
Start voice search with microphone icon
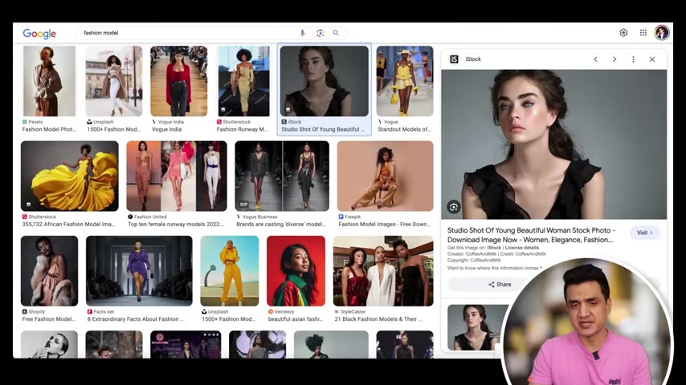point(302,33)
